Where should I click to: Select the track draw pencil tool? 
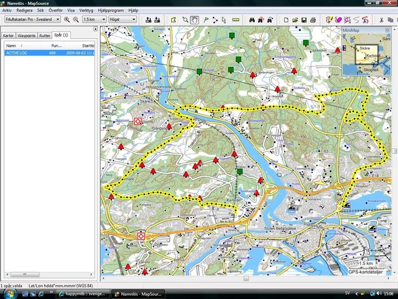(329, 20)
